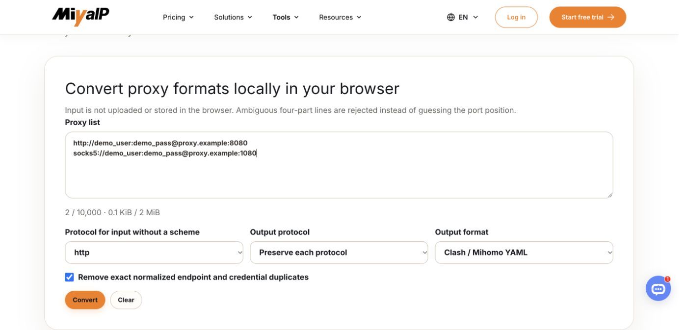Click inside the Proxy list textarea
Screen dimensions: 686x330
tap(339, 165)
